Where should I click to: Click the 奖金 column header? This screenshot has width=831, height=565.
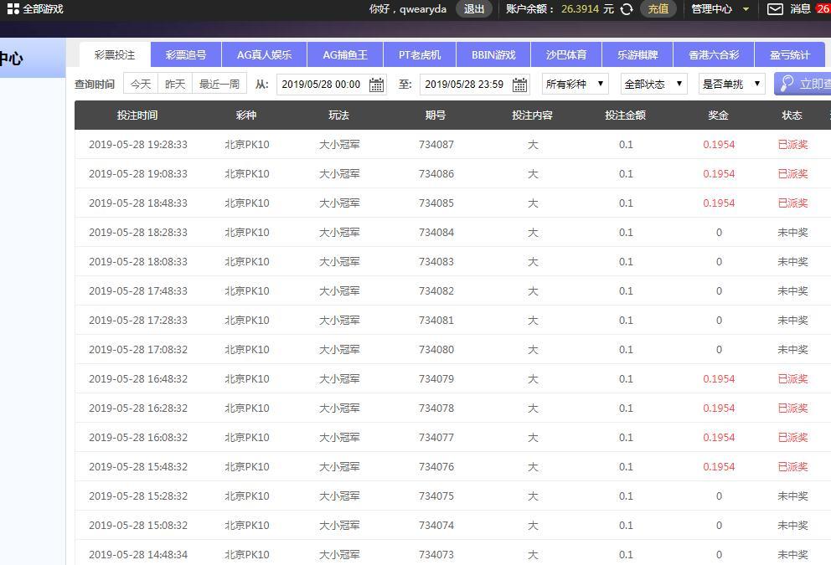718,115
